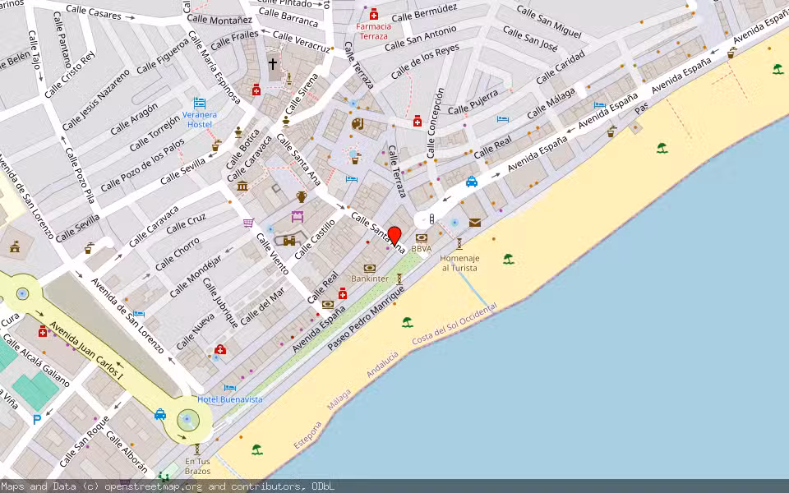
Task: Click the hotel bed icon above Hotel Buenavista
Action: coord(230,388)
